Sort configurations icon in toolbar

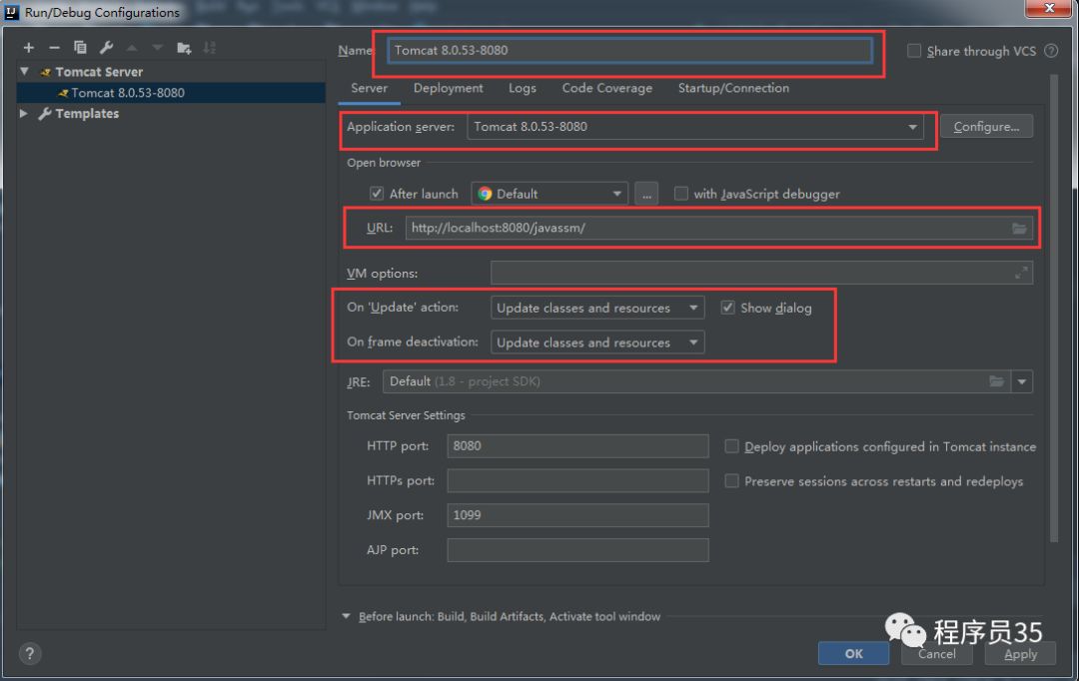coord(209,48)
